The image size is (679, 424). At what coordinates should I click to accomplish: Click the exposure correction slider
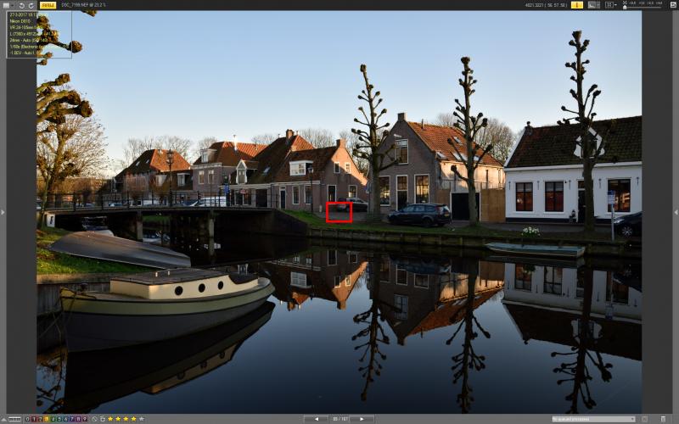click(643, 6)
